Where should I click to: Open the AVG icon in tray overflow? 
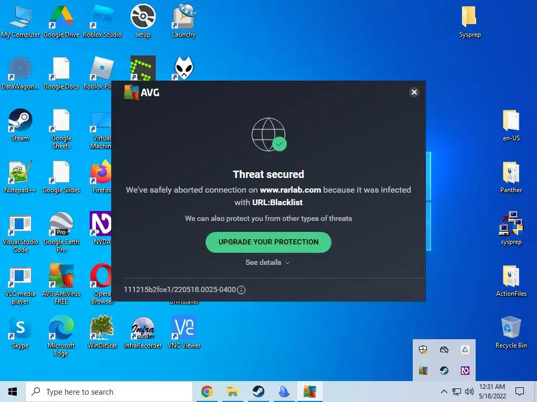[x=423, y=371]
